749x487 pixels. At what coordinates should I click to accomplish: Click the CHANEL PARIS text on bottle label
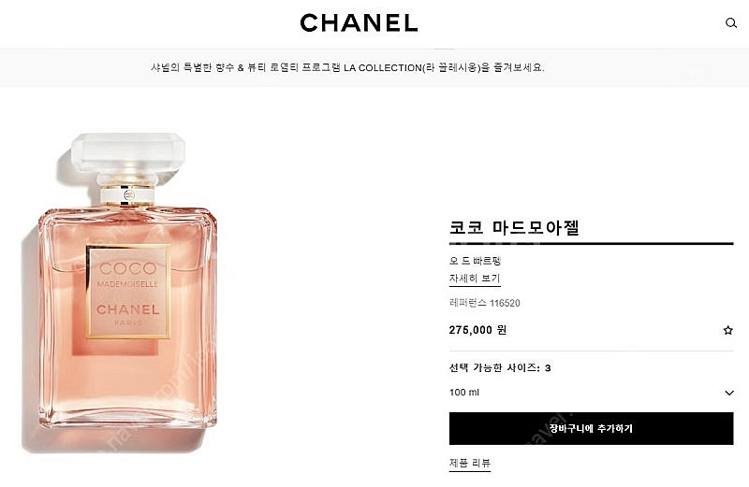(x=128, y=315)
